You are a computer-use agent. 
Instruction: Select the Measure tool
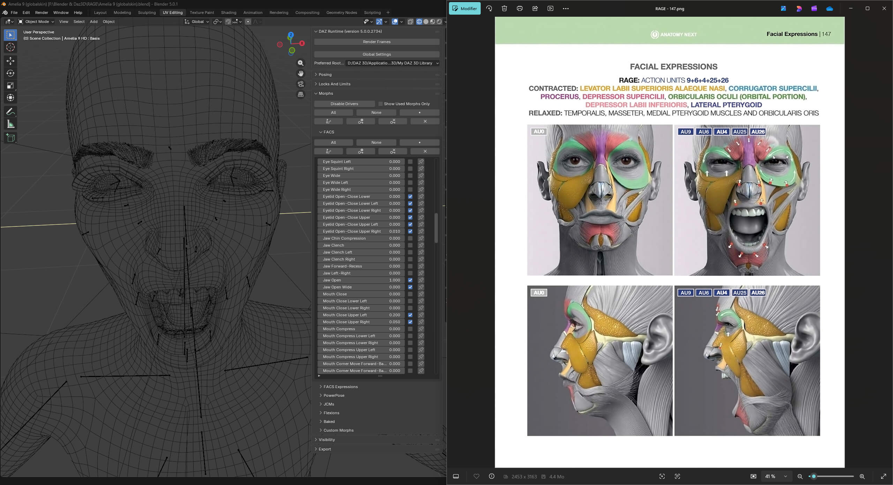tap(10, 124)
